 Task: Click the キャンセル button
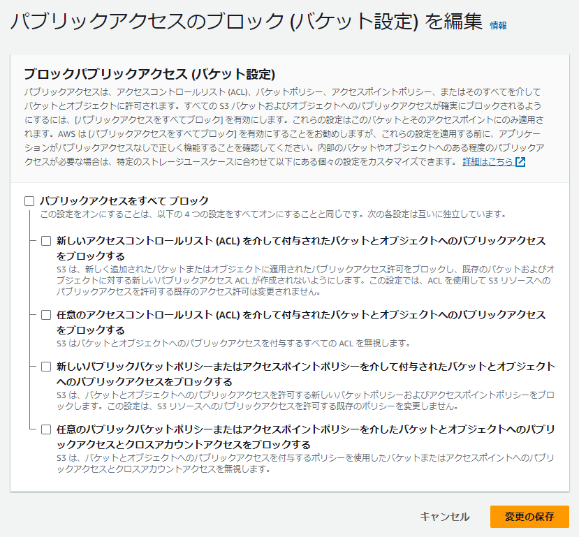coord(445,516)
